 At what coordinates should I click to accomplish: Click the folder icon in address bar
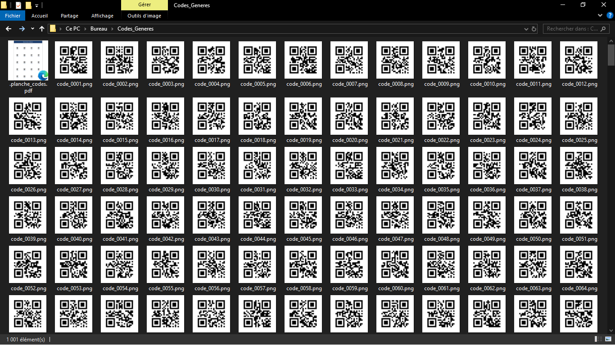53,29
